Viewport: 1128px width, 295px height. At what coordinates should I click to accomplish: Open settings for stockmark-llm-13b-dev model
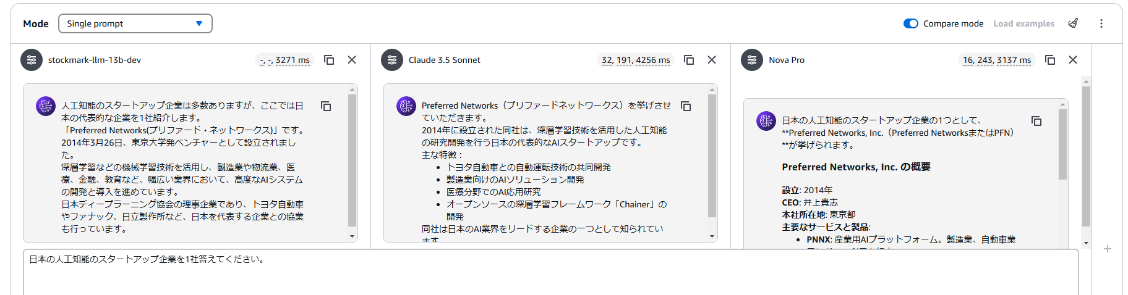tap(32, 60)
